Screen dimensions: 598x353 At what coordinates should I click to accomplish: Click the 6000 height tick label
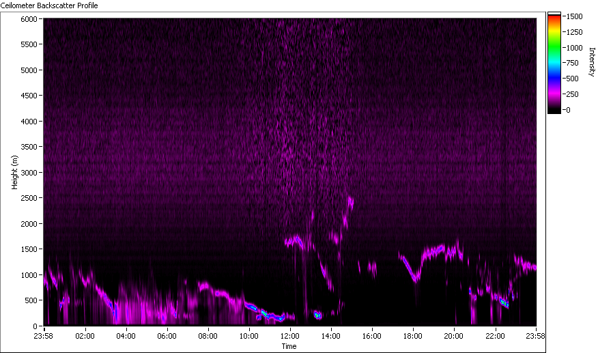point(29,18)
